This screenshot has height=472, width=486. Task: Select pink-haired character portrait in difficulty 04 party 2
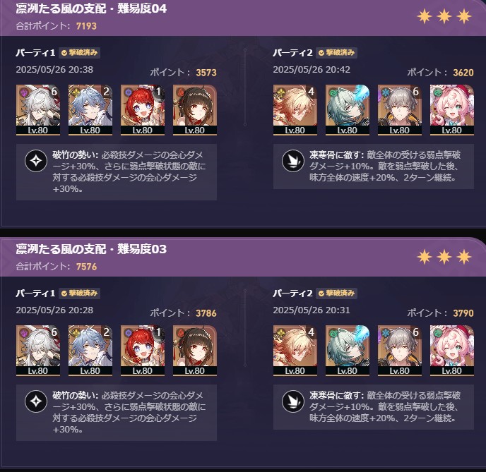[451, 110]
